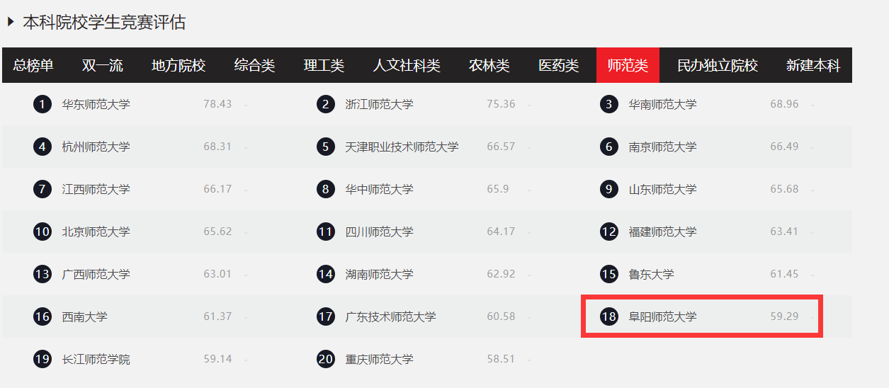Open the 理工类 category tab
Viewport: 889px width, 388px height.
[324, 66]
